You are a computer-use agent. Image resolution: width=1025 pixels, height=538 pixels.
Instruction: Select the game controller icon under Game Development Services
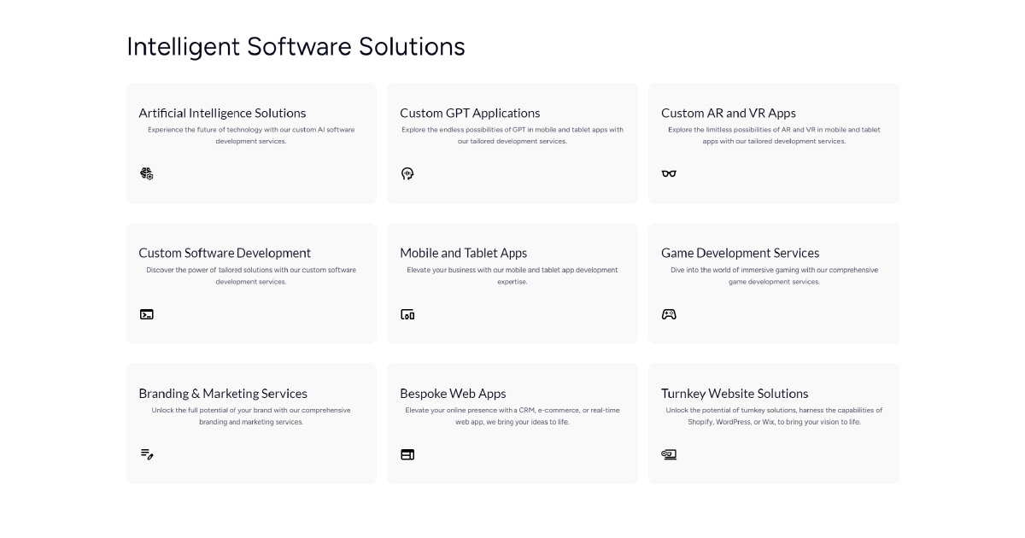(x=669, y=314)
